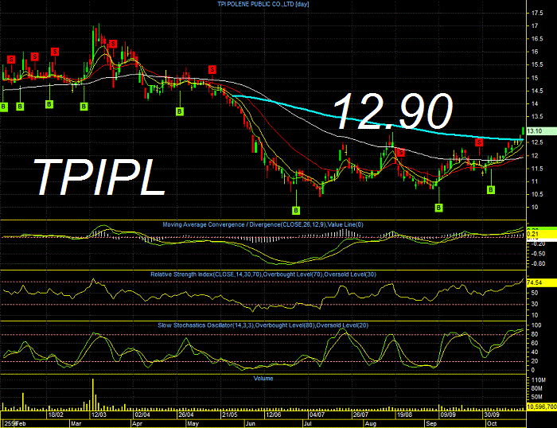Click the 02/04 date label on the time axis

pos(142,414)
